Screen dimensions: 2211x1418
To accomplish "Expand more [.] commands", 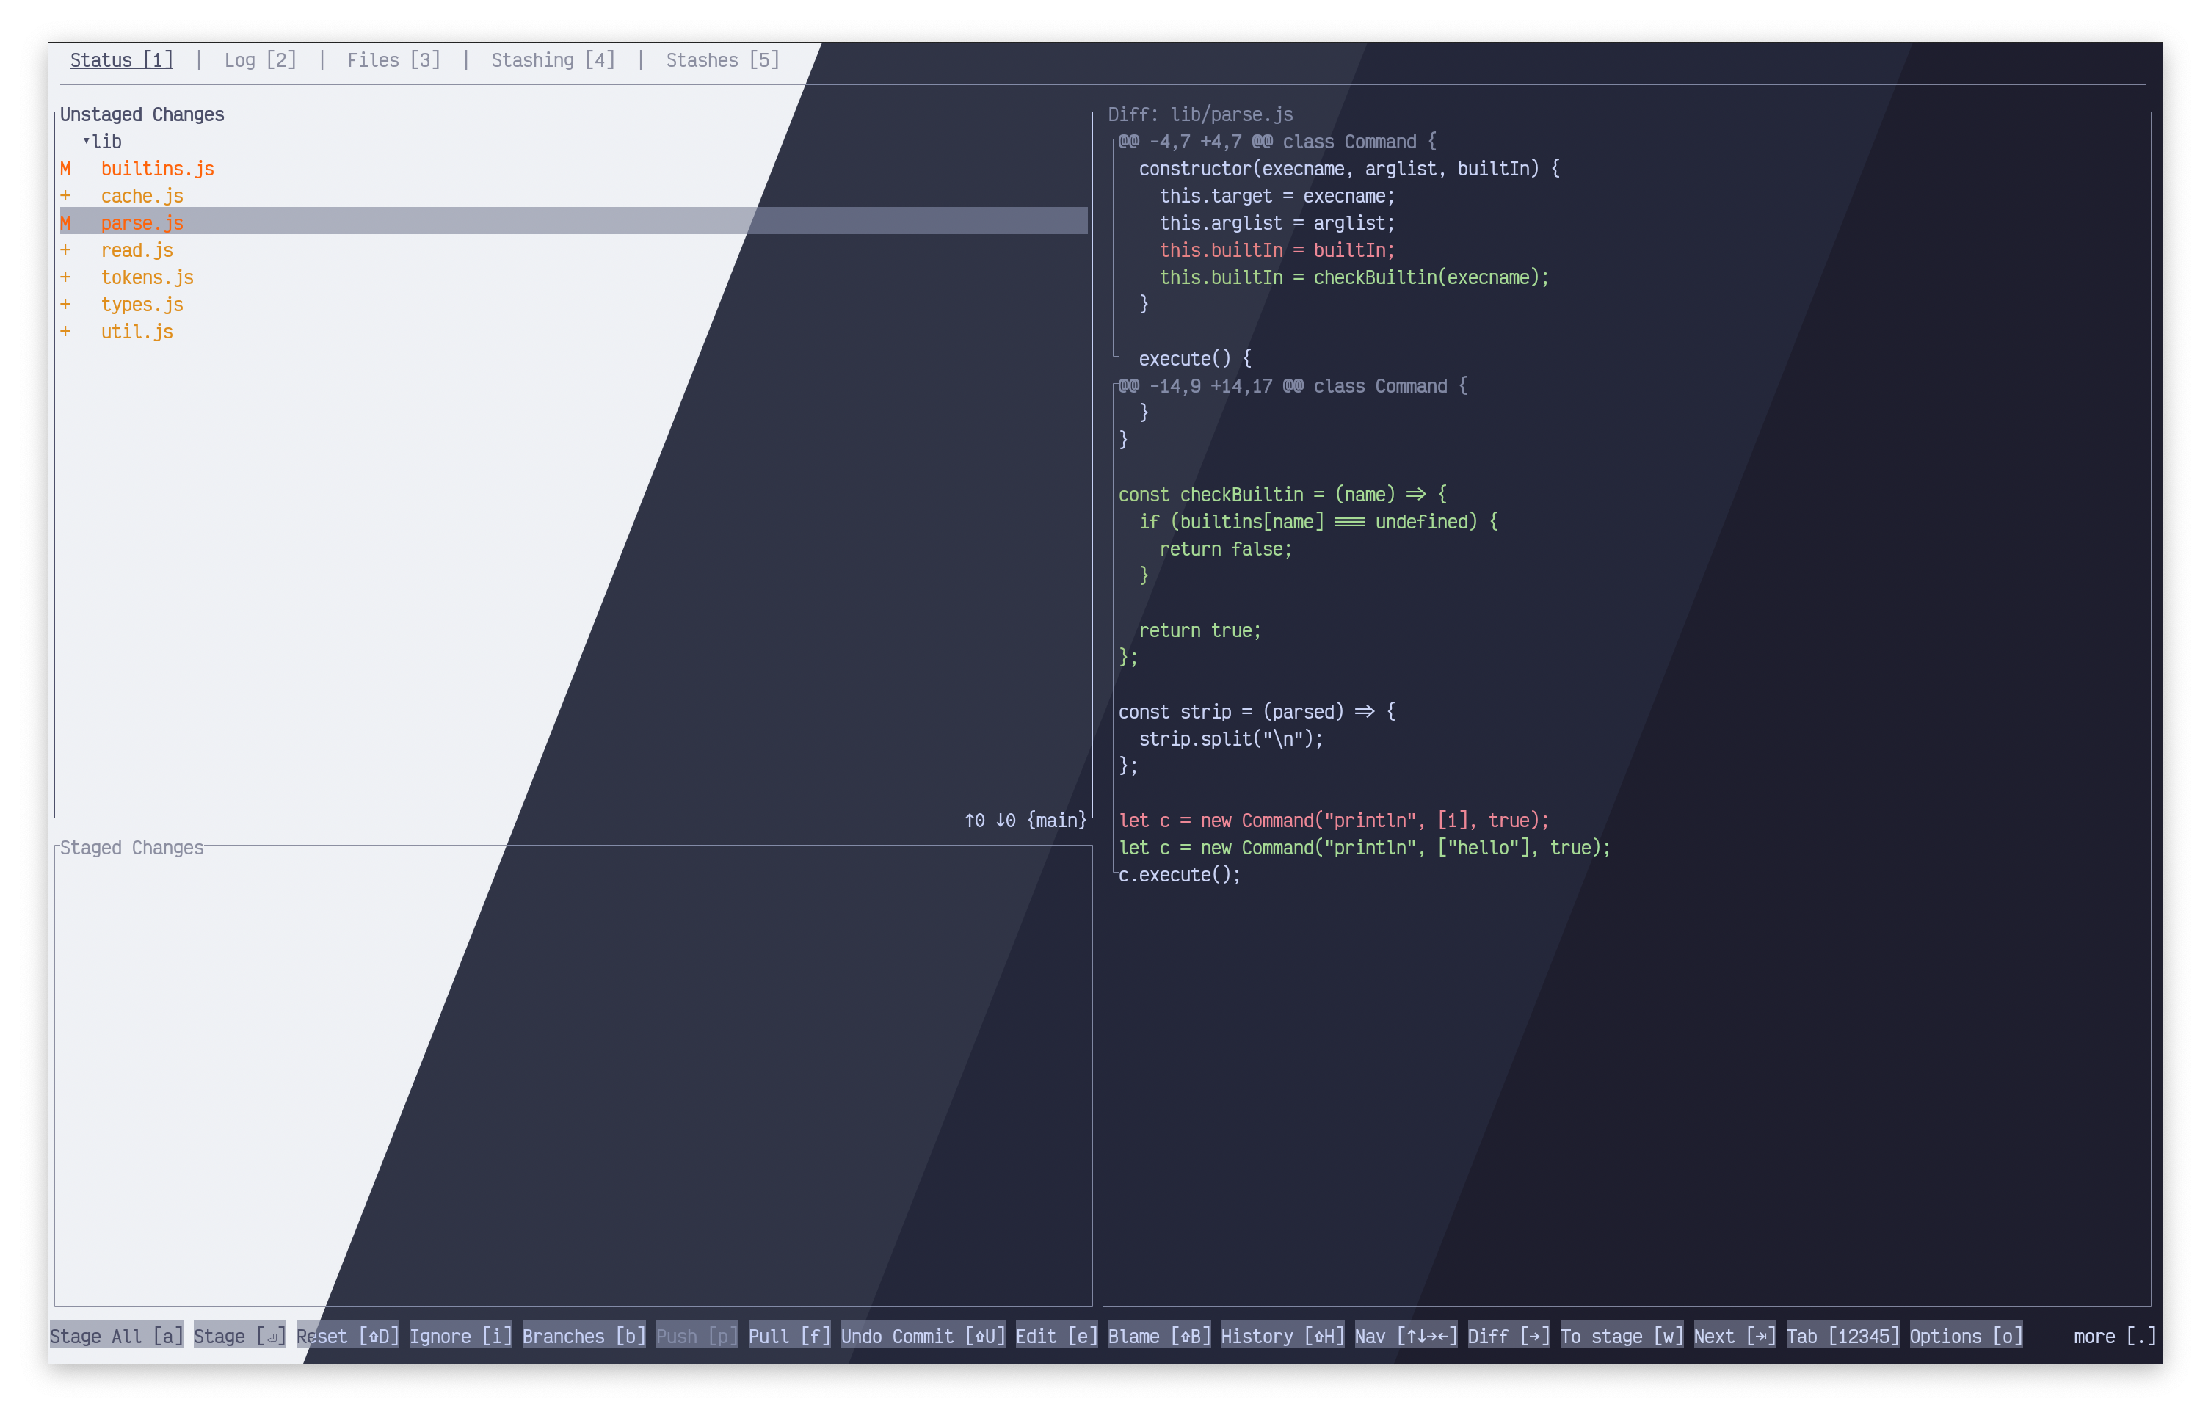I will coord(2114,1336).
